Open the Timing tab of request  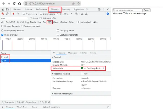[x=93, y=53]
